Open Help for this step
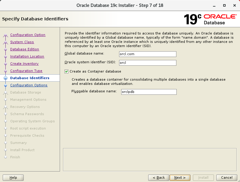Viewport: 240px width, 182px height. pos(13,178)
